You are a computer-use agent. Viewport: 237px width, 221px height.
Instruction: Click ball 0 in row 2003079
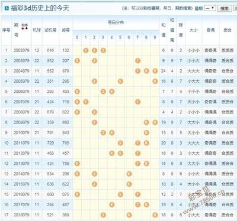[77, 61]
